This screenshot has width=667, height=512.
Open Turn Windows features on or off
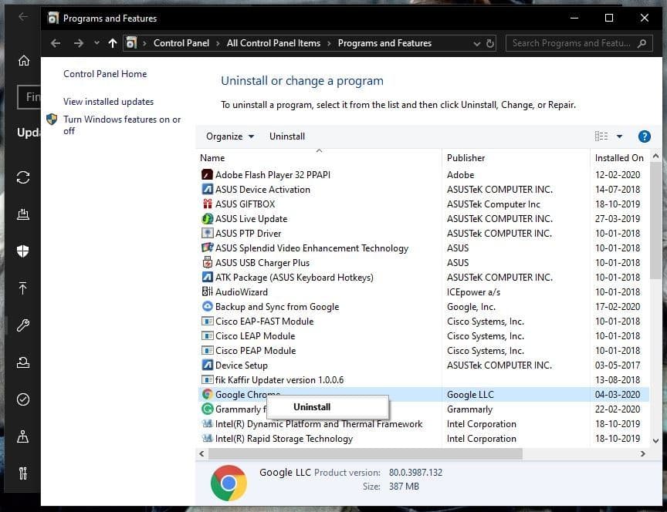[122, 125]
